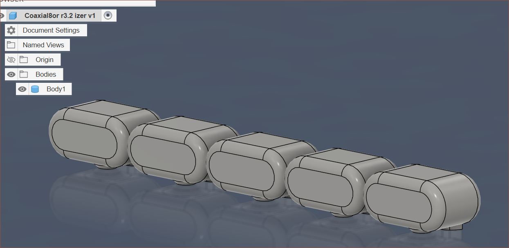Expand the Origin label in browser
Viewport: 509px width, 248px height.
(x=44, y=60)
